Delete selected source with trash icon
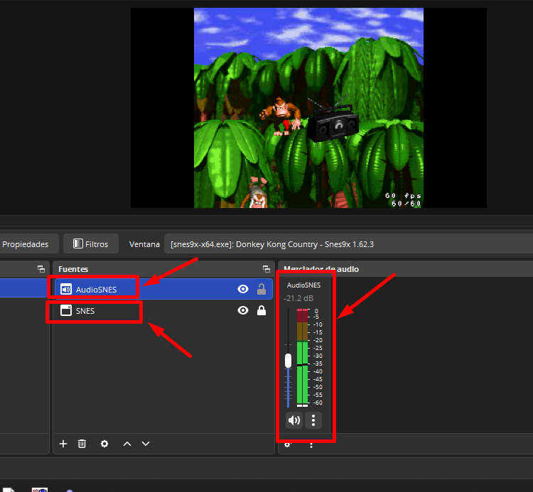The width and height of the screenshot is (533, 492). [82, 444]
